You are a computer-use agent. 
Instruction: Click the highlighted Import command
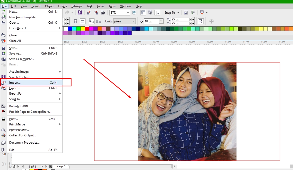[14, 82]
